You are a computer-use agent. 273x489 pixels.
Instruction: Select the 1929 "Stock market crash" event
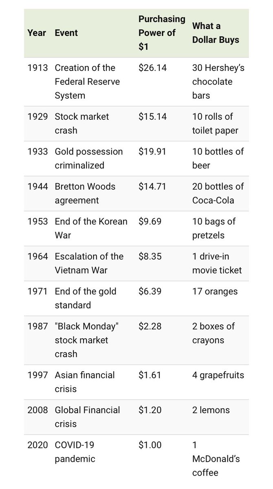[x=82, y=123]
